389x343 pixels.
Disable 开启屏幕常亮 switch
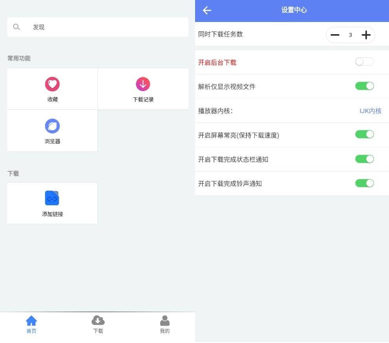pyautogui.click(x=364, y=135)
